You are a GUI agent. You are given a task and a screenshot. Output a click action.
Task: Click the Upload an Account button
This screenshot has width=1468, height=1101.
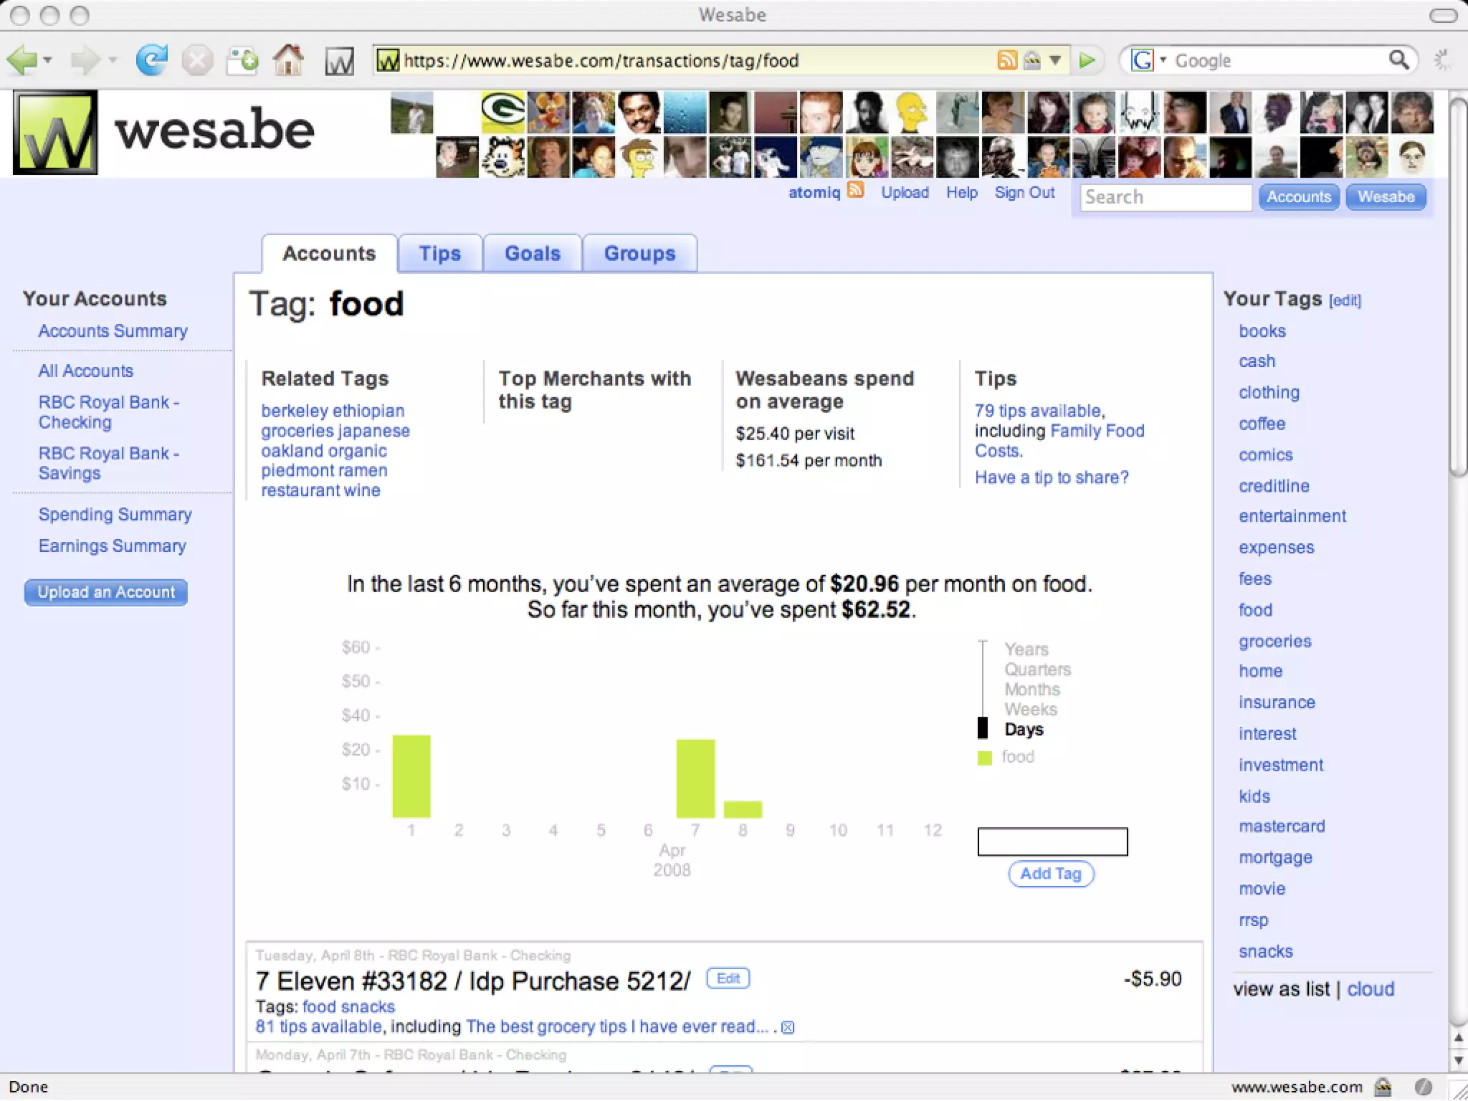[x=106, y=592]
